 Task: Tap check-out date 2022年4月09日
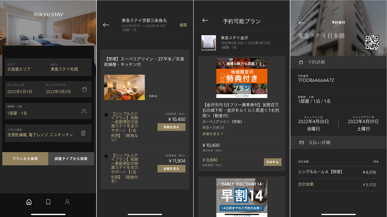tap(363, 122)
